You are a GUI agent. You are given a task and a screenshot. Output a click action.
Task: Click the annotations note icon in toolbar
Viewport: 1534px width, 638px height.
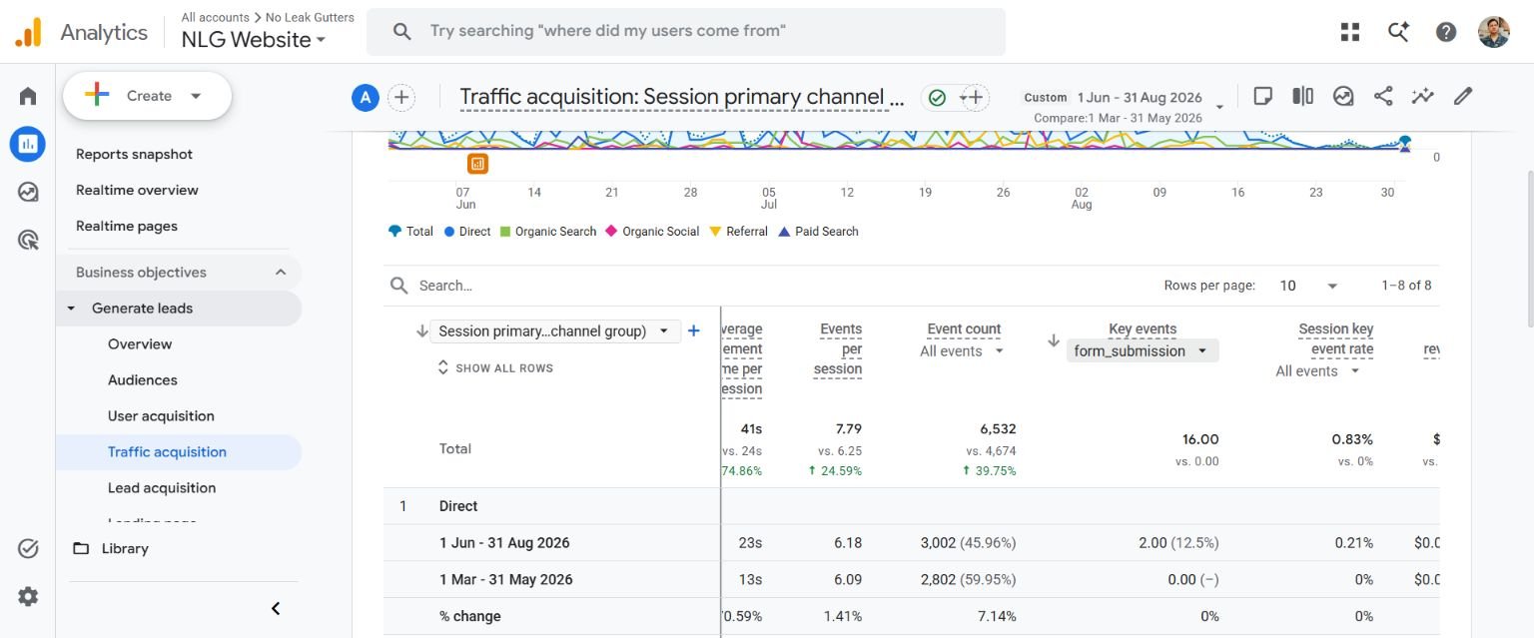coord(1263,96)
